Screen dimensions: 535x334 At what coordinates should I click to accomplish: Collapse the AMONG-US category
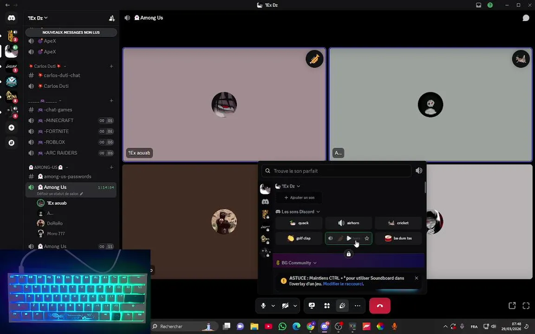(x=48, y=167)
